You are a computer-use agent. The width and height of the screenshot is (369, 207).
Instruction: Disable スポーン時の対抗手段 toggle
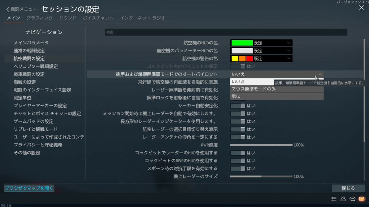coord(238,169)
